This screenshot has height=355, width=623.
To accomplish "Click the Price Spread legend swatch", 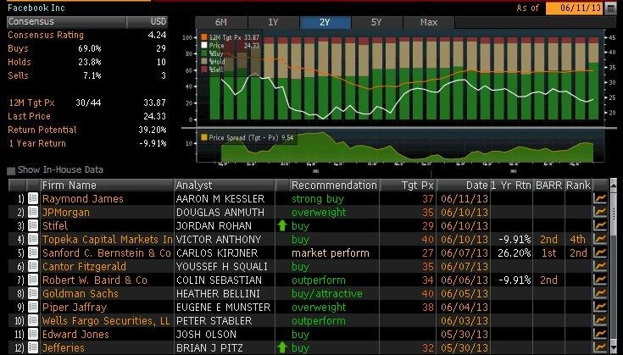I will (x=204, y=137).
